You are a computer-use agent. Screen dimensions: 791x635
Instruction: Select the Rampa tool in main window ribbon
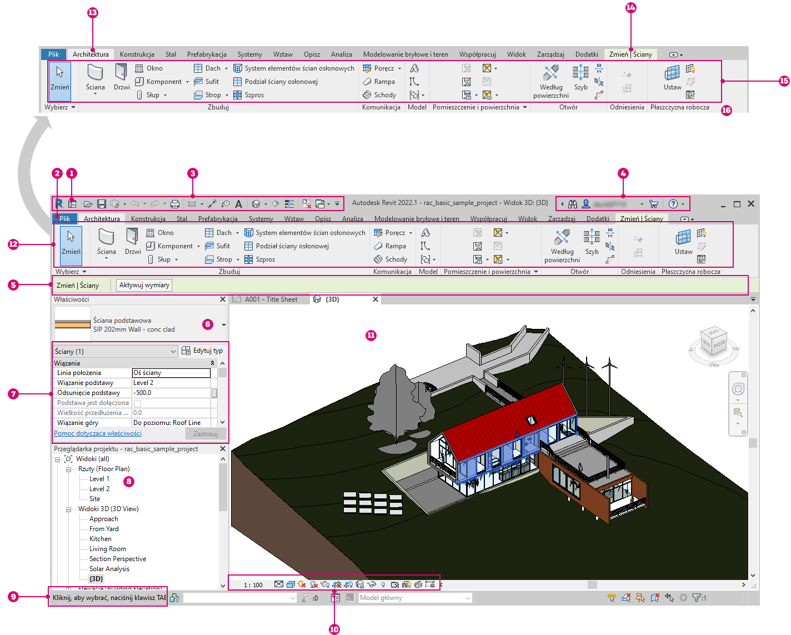390,246
